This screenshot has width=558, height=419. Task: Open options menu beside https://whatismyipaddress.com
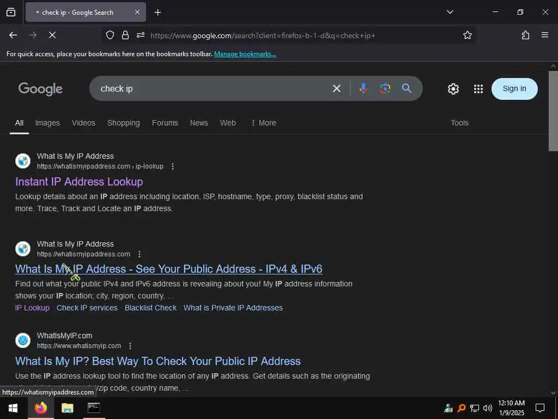click(139, 254)
